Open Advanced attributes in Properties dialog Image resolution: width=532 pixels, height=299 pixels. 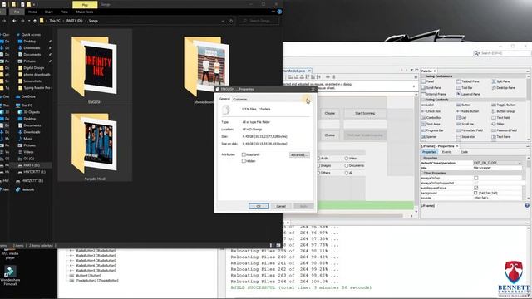(299, 155)
